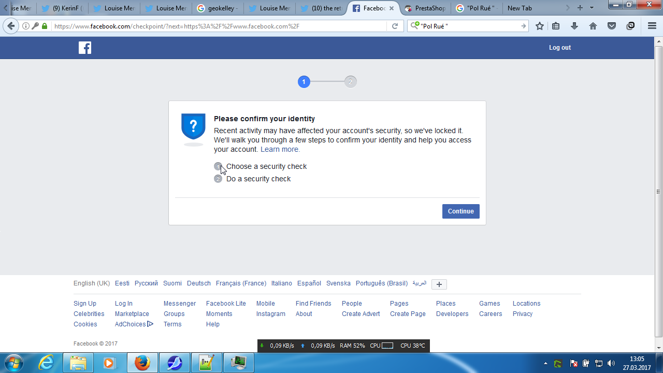Switch to the "Pol Rué" Google tab
Image resolution: width=663 pixels, height=373 pixels.
(x=476, y=8)
